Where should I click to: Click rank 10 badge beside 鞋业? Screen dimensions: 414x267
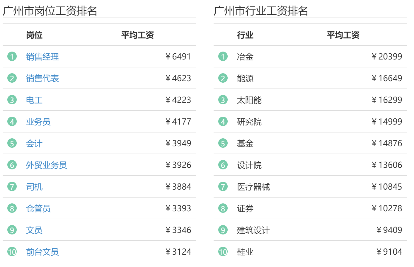pyautogui.click(x=223, y=252)
